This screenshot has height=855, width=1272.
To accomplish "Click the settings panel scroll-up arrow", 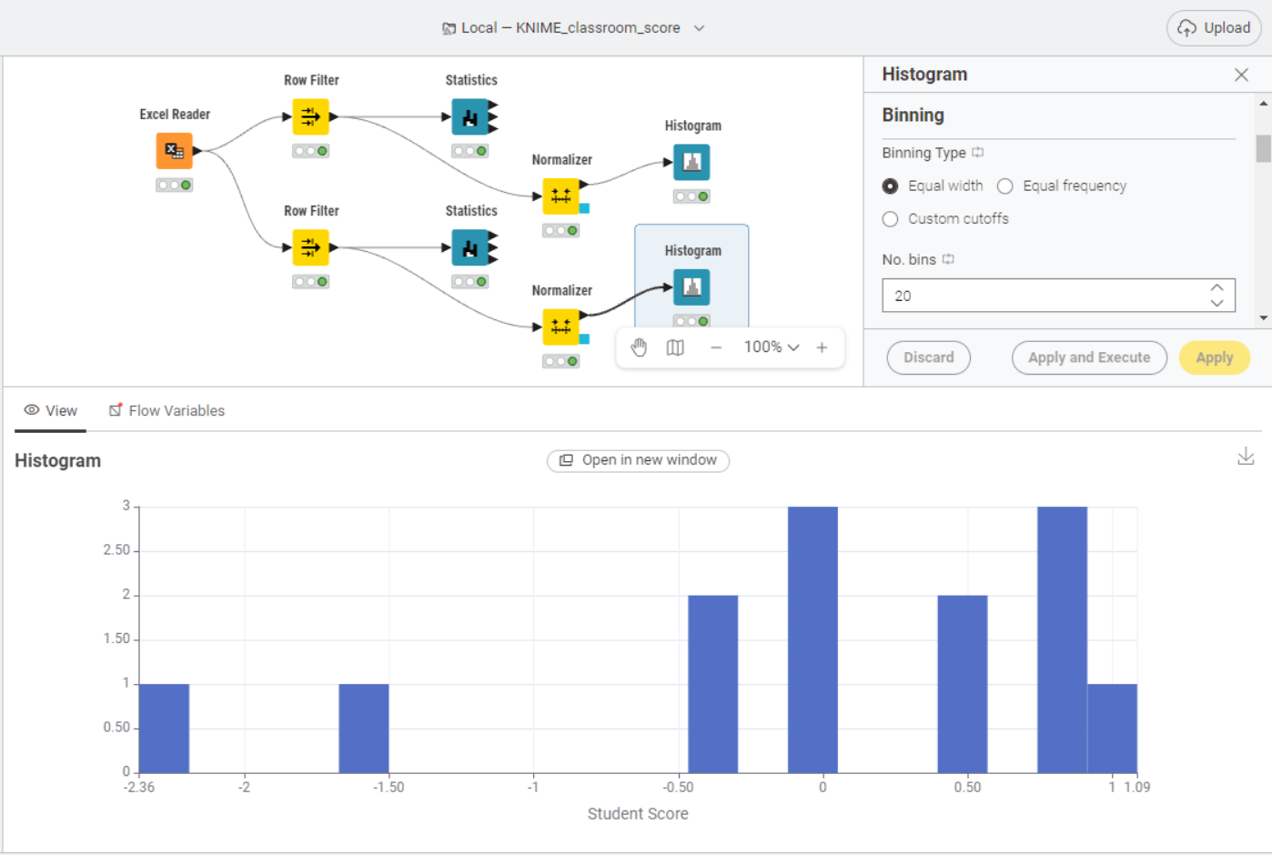I will 1263,103.
